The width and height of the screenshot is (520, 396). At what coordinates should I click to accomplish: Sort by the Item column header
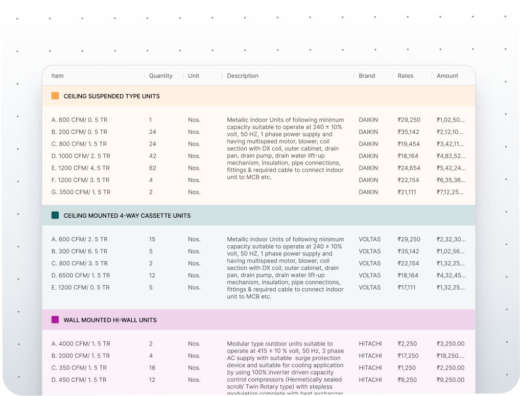click(58, 76)
